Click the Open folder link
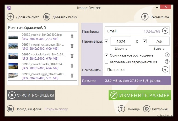 [x=56, y=109]
